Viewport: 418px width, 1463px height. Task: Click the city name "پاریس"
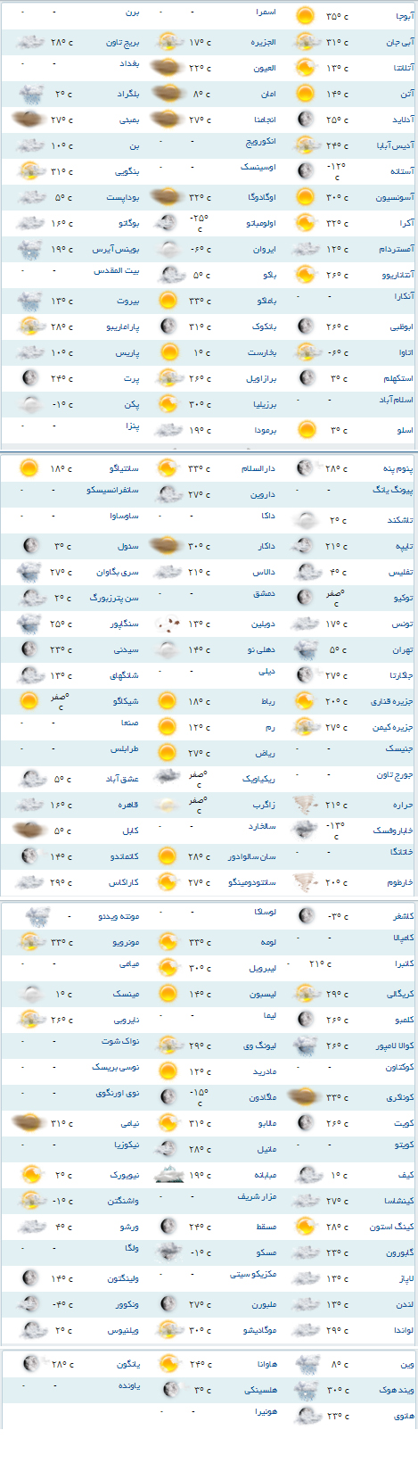(127, 353)
